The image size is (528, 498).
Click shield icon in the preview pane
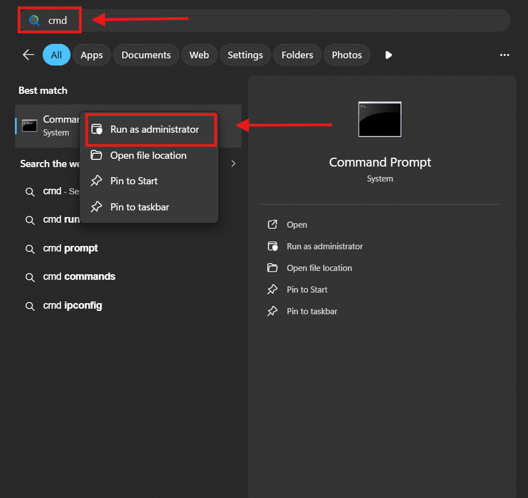click(273, 246)
